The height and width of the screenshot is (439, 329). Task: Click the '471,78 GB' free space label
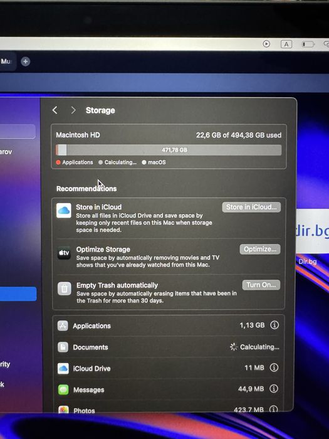tap(174, 150)
